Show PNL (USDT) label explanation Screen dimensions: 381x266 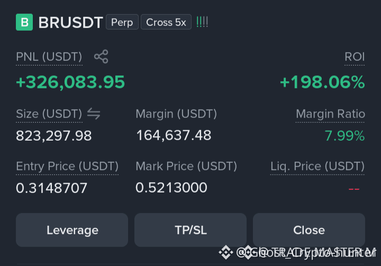tap(49, 57)
